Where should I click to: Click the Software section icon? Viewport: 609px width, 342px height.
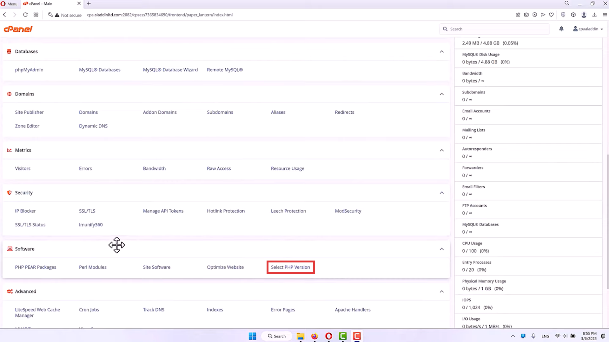[x=10, y=249]
